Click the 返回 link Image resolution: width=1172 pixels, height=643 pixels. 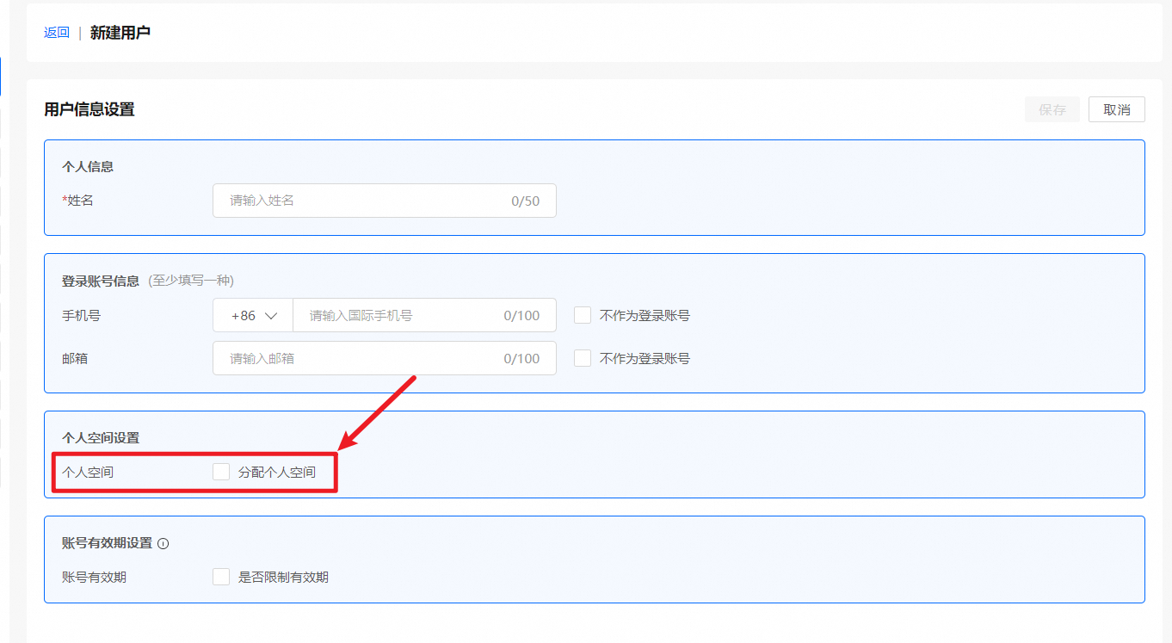click(57, 33)
